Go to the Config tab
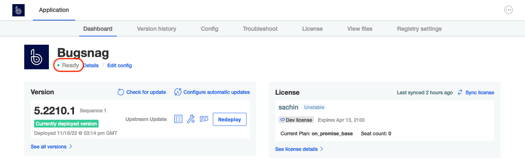 tap(210, 29)
